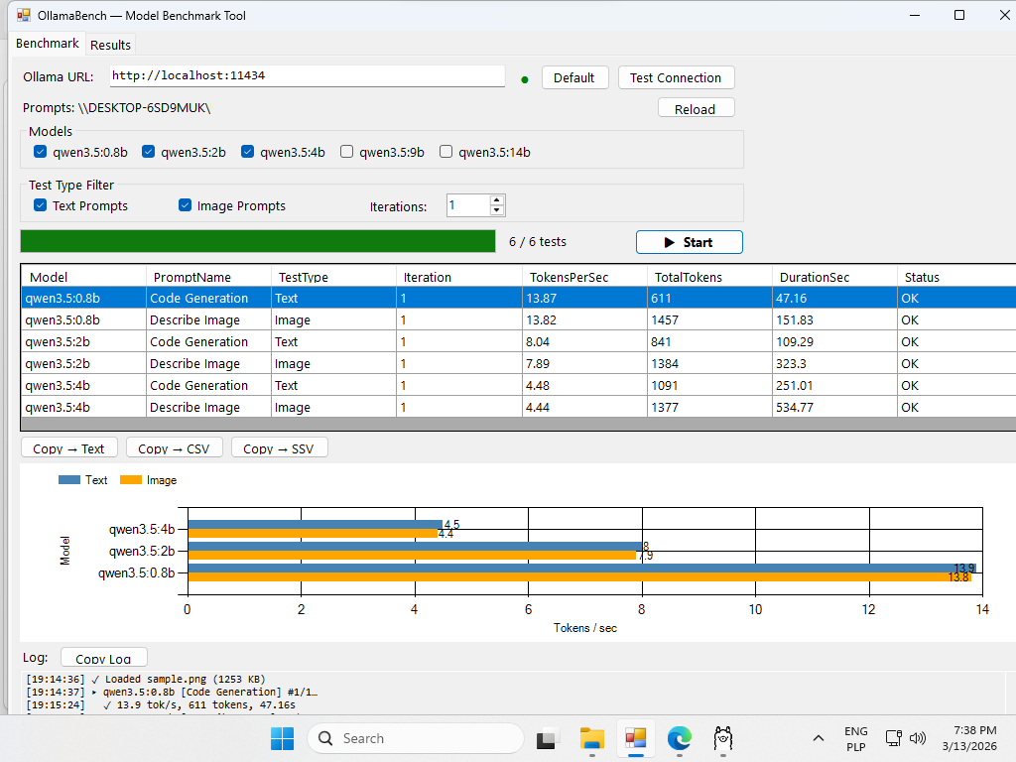Click Copy → SSV button
1016x762 pixels.
point(279,448)
